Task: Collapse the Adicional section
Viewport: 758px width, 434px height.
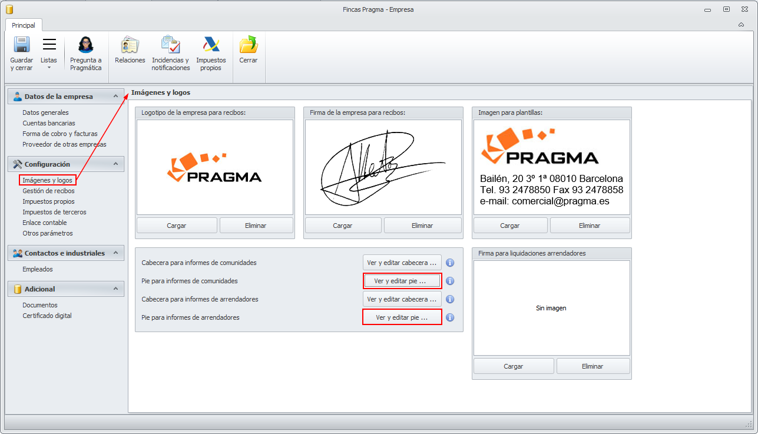Action: 115,289
